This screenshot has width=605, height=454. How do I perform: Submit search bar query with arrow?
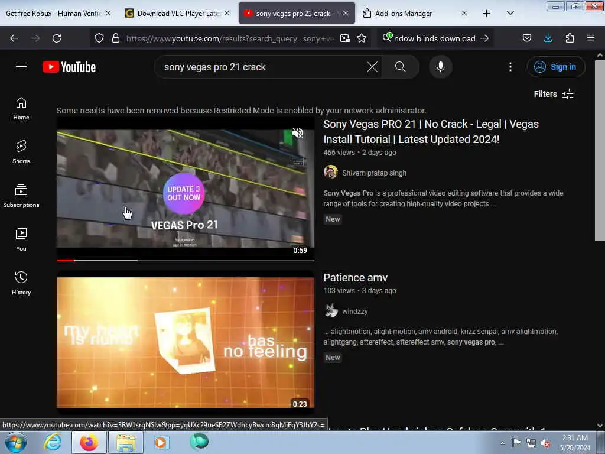pos(484,38)
